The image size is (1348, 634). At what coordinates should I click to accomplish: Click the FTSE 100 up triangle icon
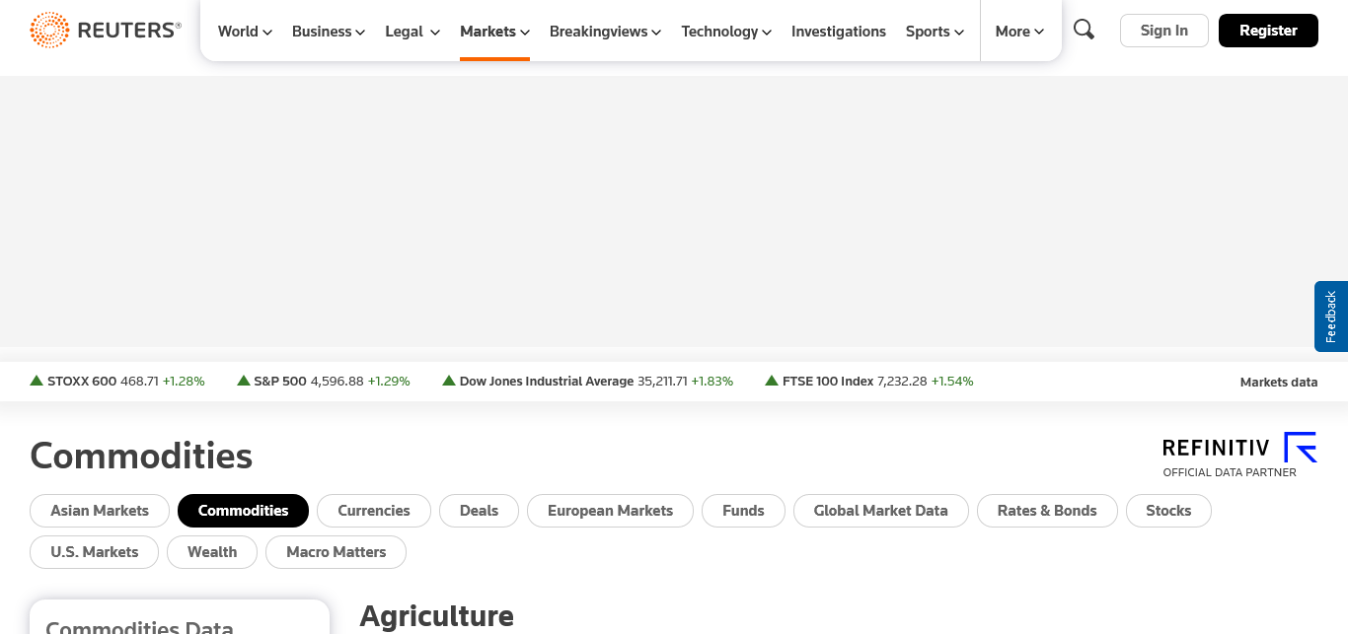772,381
